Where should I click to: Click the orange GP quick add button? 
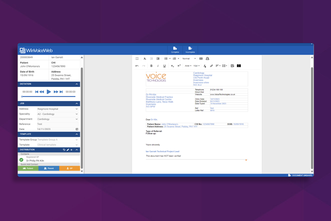(69, 168)
